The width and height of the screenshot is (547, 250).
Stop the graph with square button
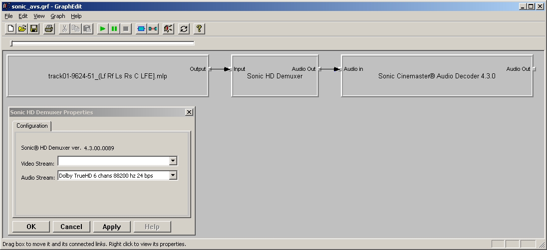(x=126, y=28)
